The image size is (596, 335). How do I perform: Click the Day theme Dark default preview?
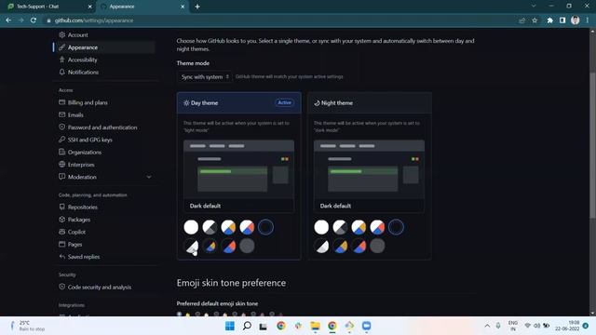(x=238, y=176)
